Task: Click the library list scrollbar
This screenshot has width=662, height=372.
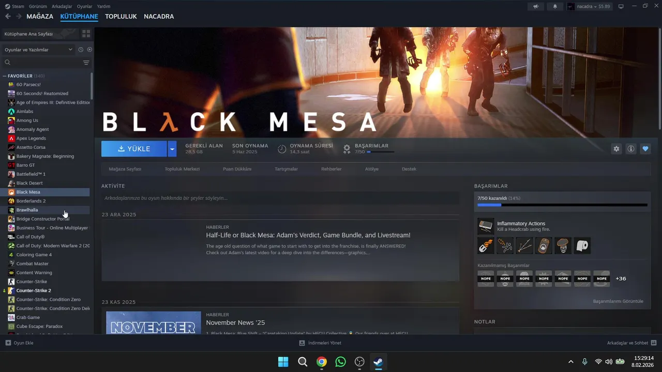Action: pyautogui.click(x=92, y=86)
